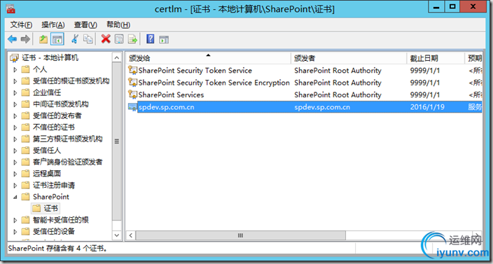Open the 文件(F) menu
Viewport: 493px width, 264px height.
click(x=22, y=25)
